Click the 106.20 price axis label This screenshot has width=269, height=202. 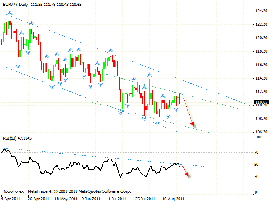(x=261, y=132)
